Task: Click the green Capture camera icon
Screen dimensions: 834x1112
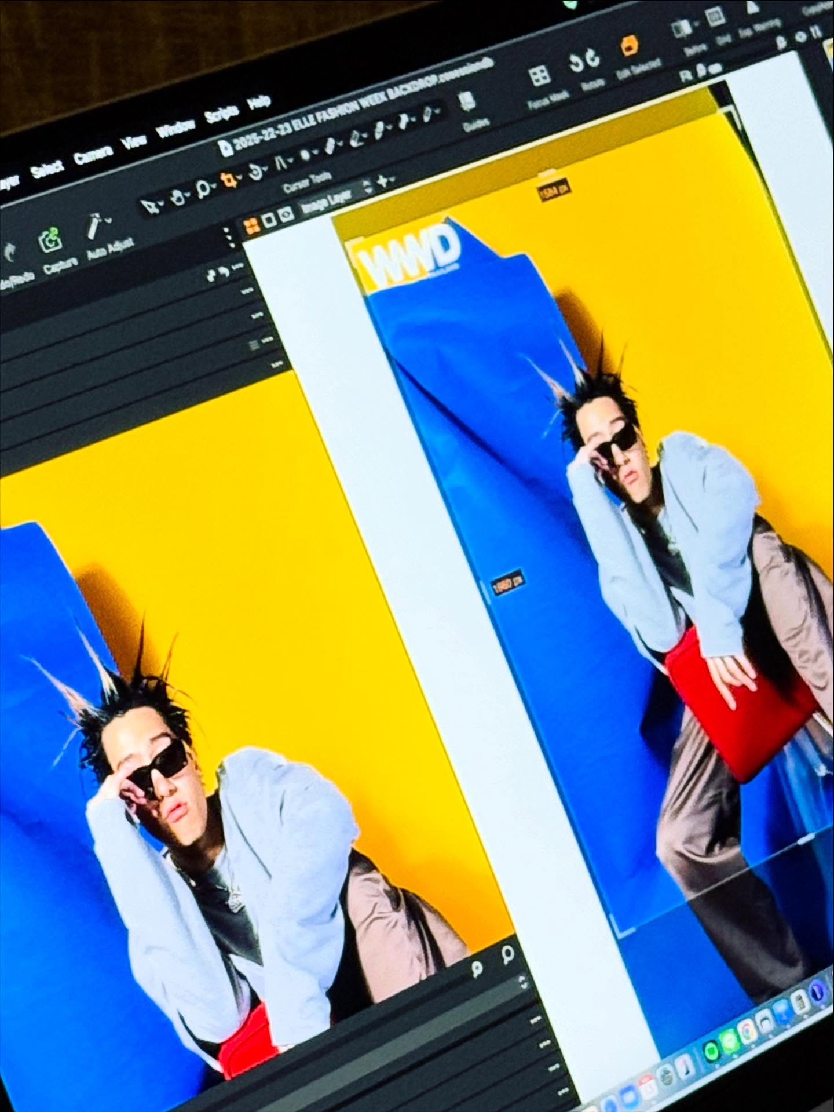Action: [x=51, y=240]
